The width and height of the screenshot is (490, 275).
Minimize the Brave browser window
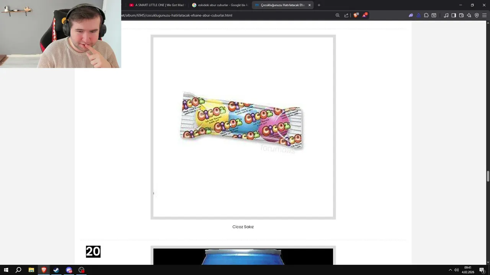coord(461,5)
